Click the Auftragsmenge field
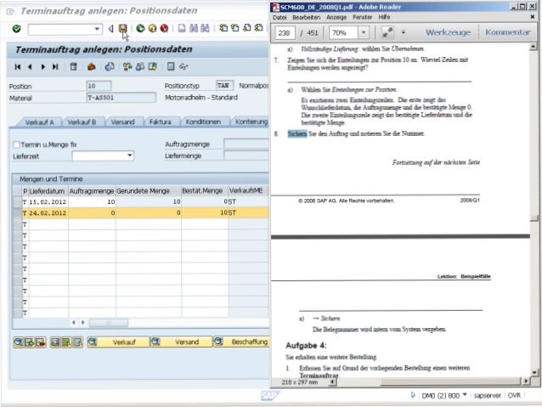 246,144
